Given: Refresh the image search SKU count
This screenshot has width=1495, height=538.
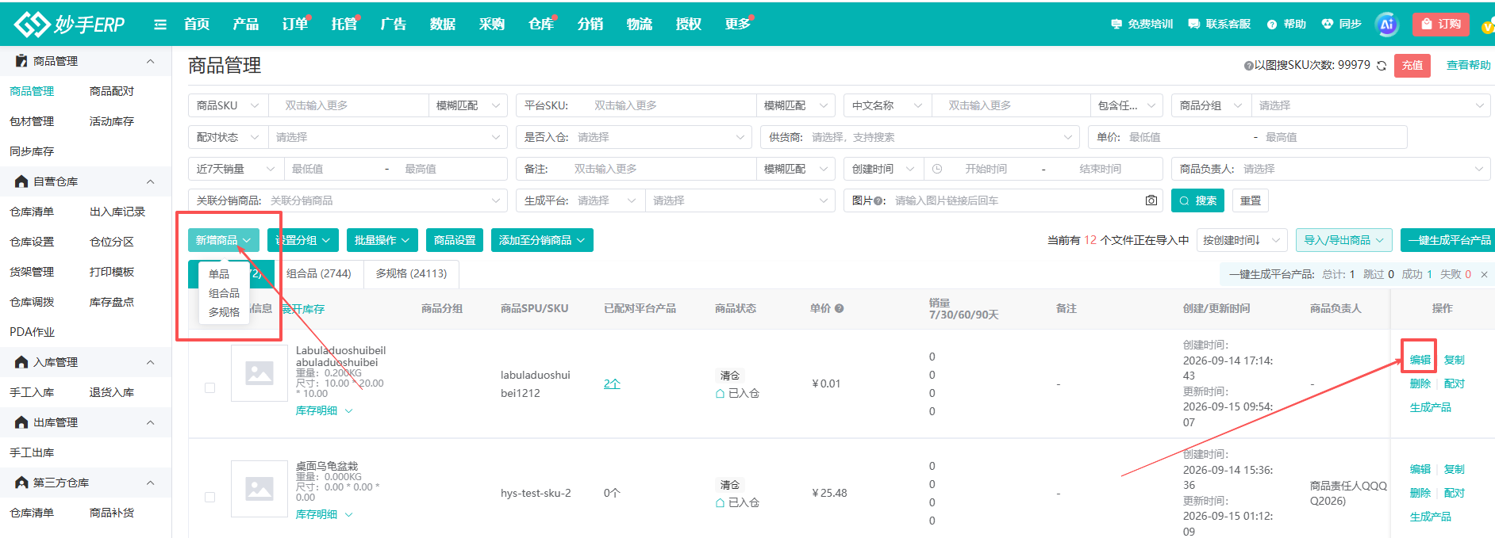Looking at the screenshot, I should (1382, 66).
